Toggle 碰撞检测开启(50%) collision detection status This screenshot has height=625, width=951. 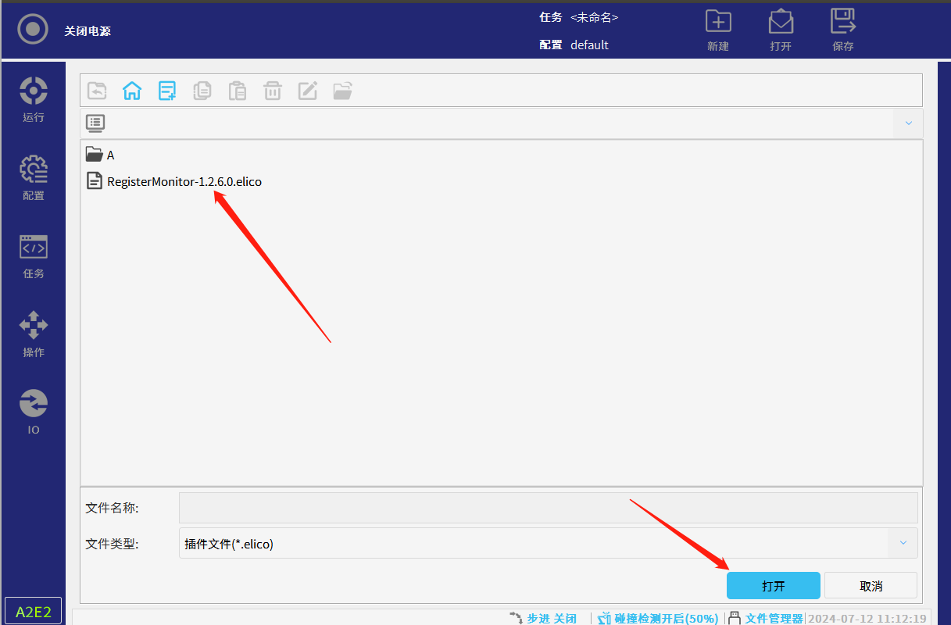(x=658, y=618)
